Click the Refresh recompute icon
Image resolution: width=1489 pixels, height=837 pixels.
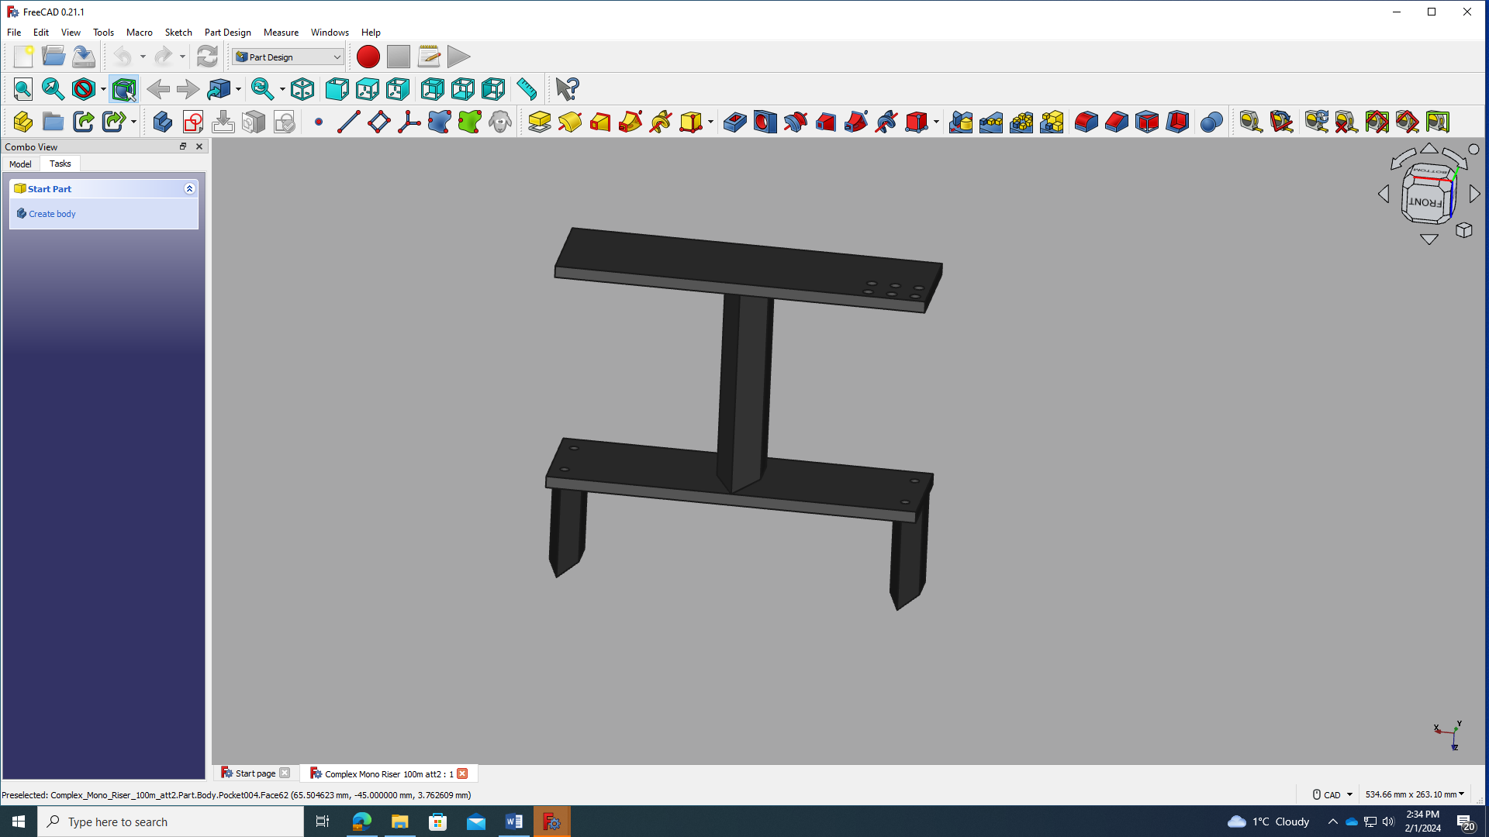click(207, 57)
